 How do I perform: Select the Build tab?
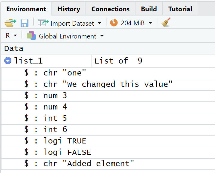(149, 9)
